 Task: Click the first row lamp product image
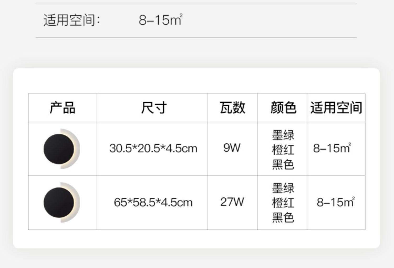click(62, 149)
